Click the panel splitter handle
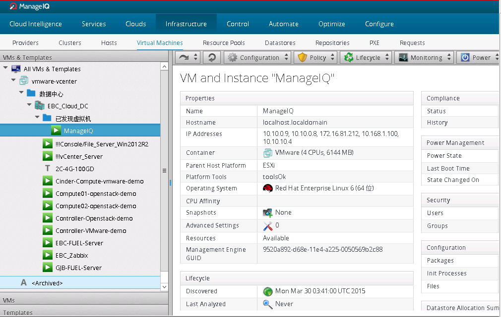The height and width of the screenshot is (317, 501). click(x=170, y=183)
